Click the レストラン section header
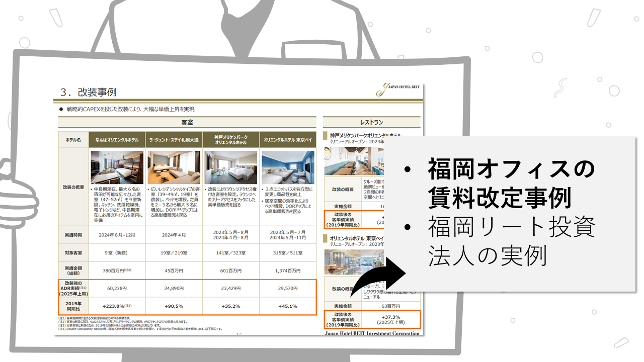This screenshot has height=362, width=644. pos(371,122)
